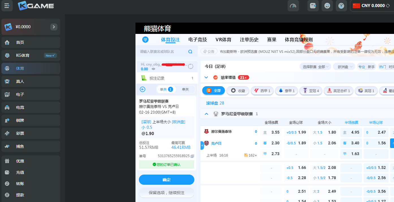Collapse the 罗马尼亚甲级联赛 section
The width and height of the screenshot is (394, 202).
(206, 114)
